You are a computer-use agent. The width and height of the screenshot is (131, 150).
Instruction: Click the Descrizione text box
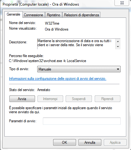[x=76, y=44]
